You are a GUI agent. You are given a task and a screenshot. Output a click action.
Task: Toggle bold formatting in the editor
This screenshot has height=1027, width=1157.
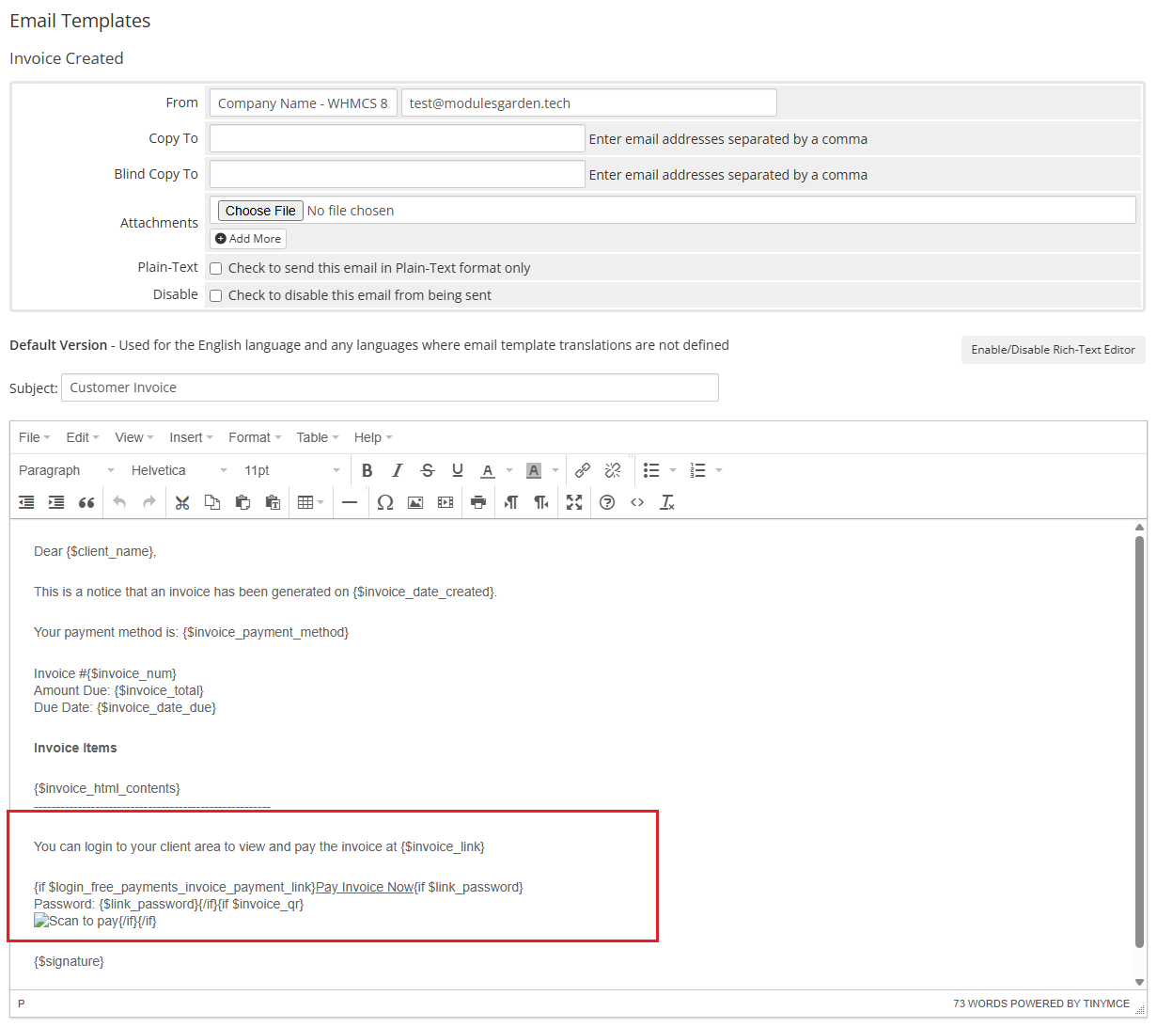pos(367,470)
